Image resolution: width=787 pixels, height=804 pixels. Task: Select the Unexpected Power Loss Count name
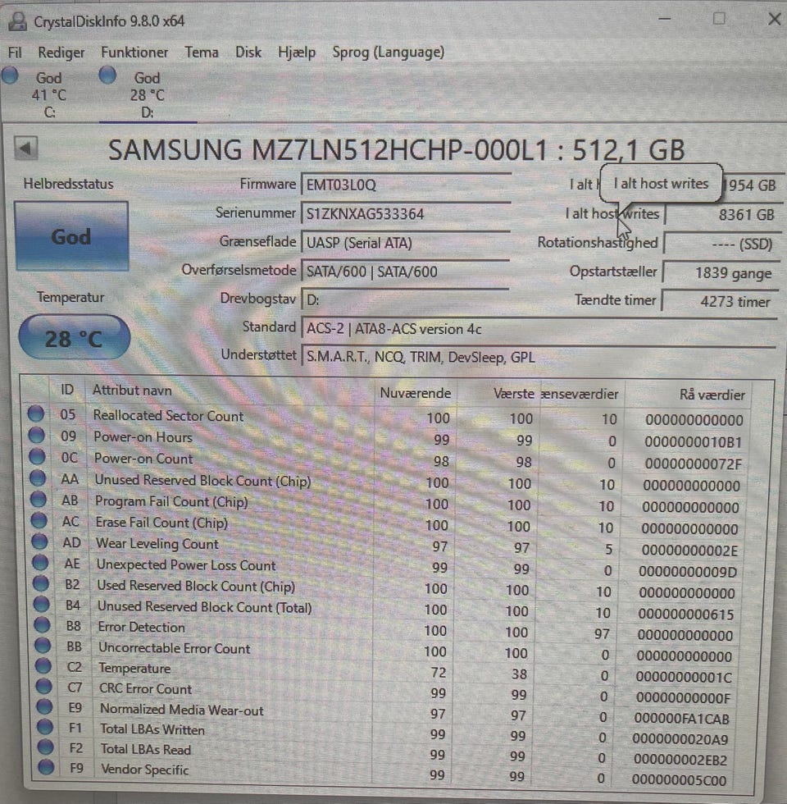click(x=187, y=564)
